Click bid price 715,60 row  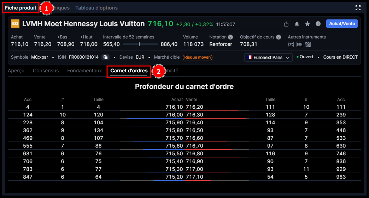click(x=174, y=146)
